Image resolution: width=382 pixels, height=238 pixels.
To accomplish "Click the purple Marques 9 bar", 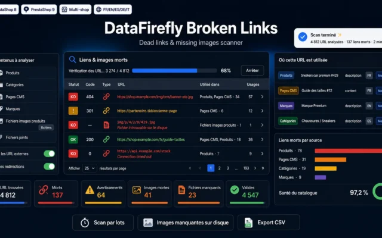I will pyautogui.click(x=321, y=177).
